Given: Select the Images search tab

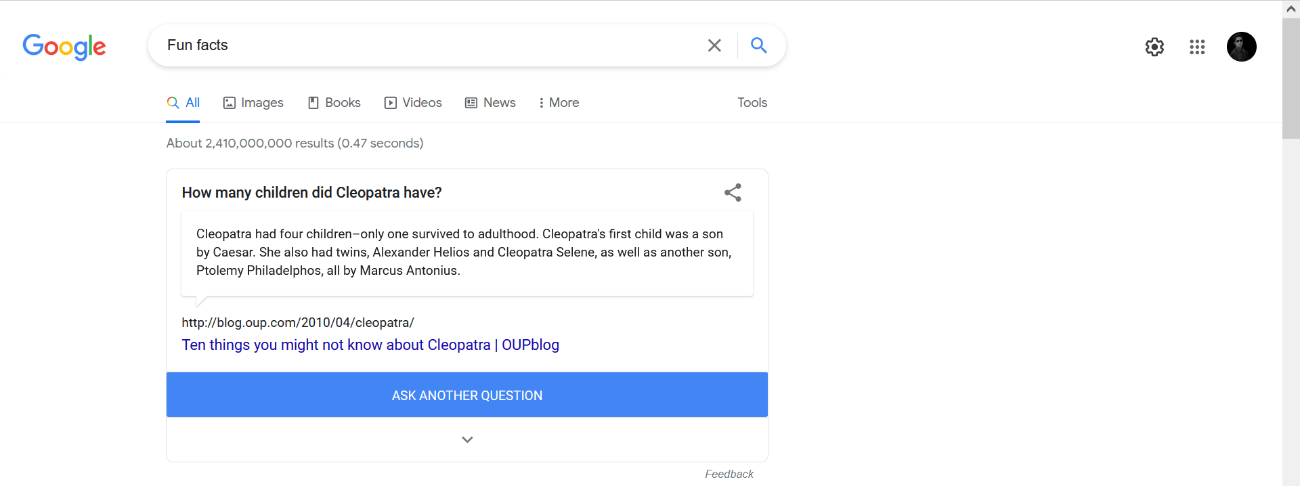Looking at the screenshot, I should [x=253, y=103].
